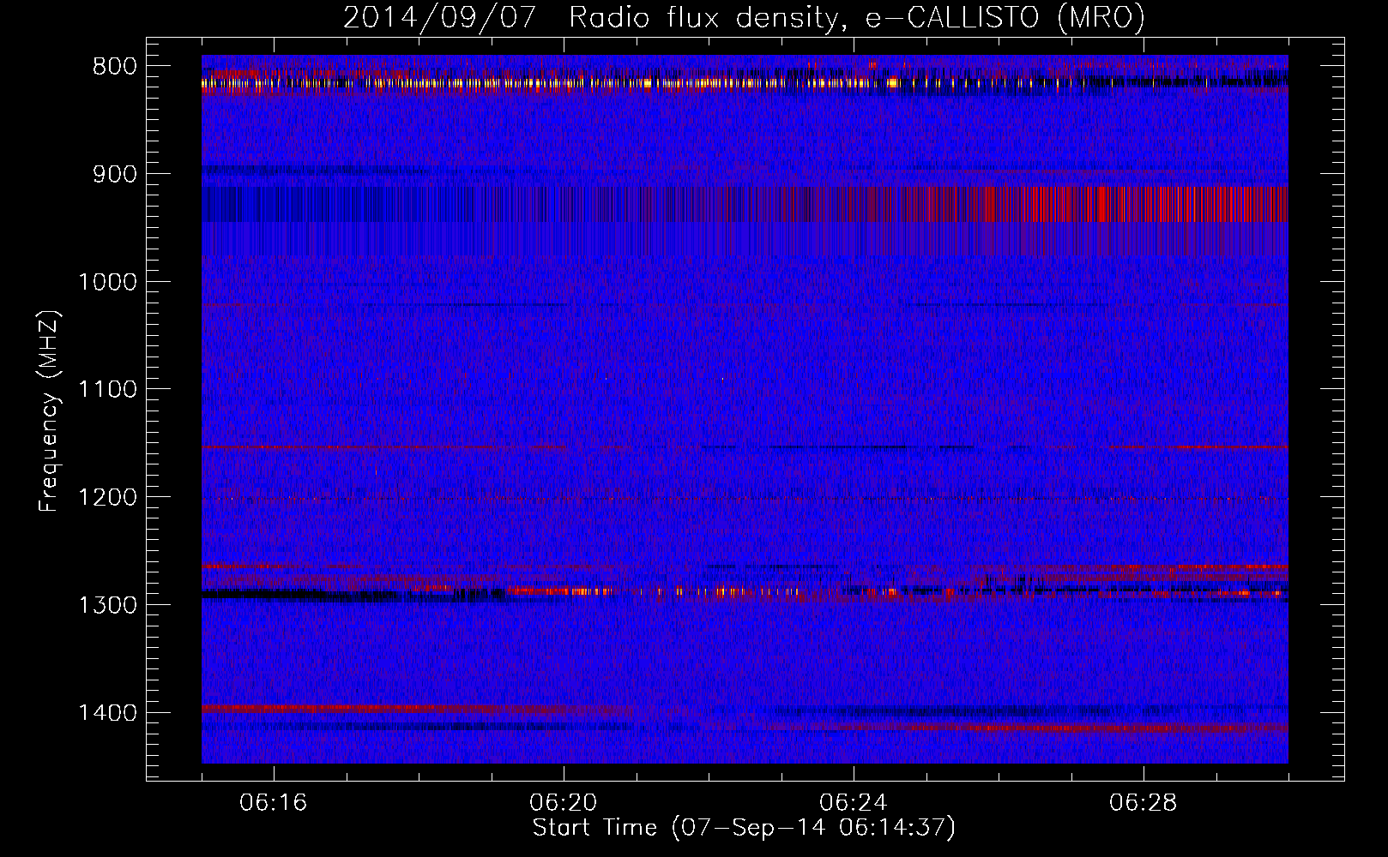
Task: Select the 800 frequency tick label
Action: (114, 67)
